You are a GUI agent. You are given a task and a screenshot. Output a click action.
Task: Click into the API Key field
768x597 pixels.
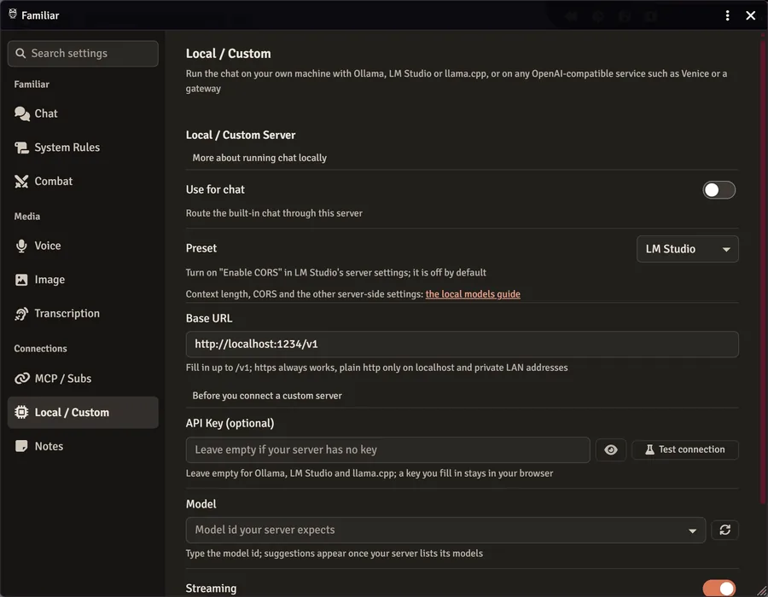[x=387, y=449]
